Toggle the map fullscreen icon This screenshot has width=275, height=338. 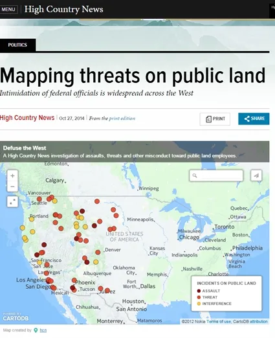pos(12,201)
